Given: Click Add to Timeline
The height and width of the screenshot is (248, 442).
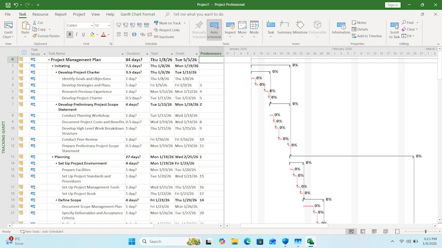Looking at the screenshot, I should (x=367, y=36).
